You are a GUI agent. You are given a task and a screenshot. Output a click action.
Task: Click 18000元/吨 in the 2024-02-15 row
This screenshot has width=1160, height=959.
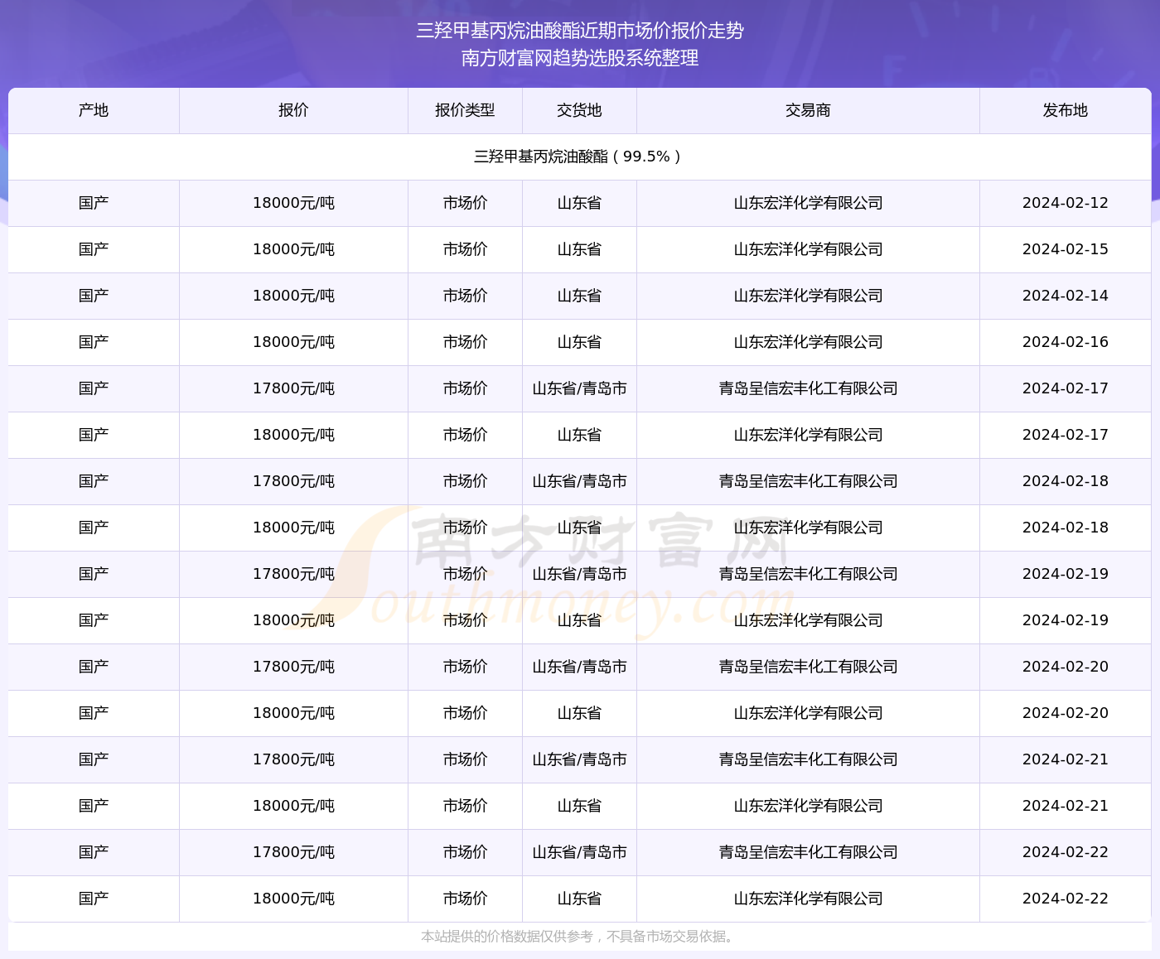click(293, 249)
